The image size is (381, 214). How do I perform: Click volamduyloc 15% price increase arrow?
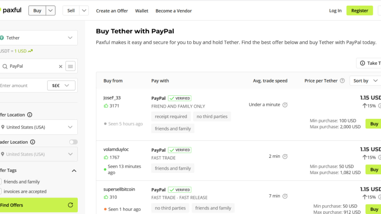click(365, 157)
